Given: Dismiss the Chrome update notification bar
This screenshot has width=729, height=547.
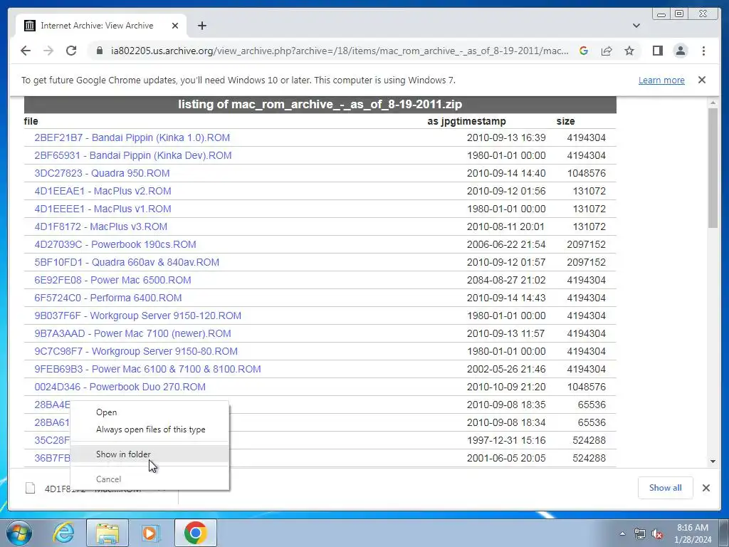Looking at the screenshot, I should [702, 80].
